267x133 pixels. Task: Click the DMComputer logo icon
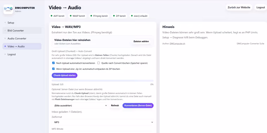tap(8, 9)
